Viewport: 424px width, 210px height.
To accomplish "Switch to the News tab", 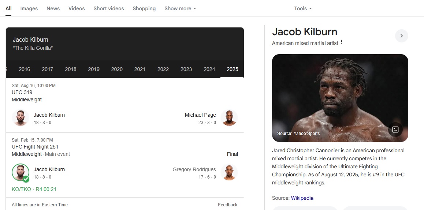I will tap(53, 8).
